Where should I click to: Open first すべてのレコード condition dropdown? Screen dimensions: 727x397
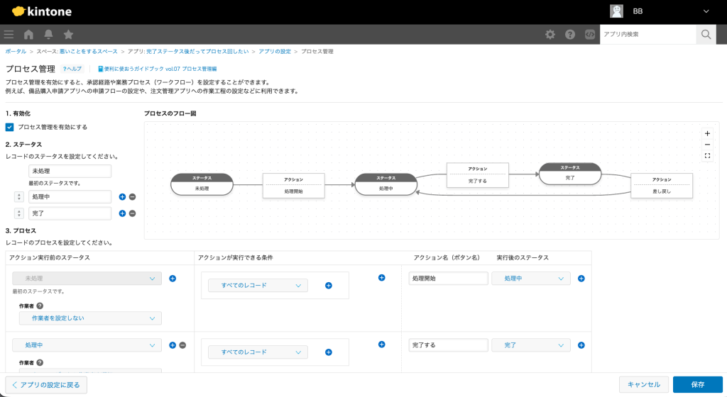click(258, 286)
